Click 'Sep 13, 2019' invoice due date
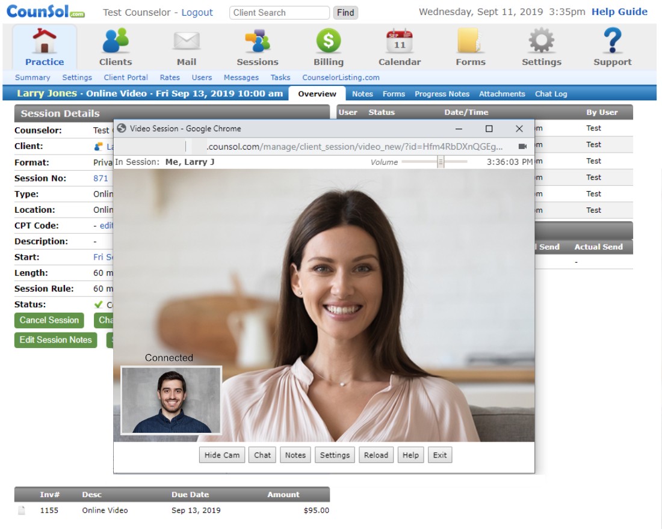The width and height of the screenshot is (662, 529). (x=196, y=510)
